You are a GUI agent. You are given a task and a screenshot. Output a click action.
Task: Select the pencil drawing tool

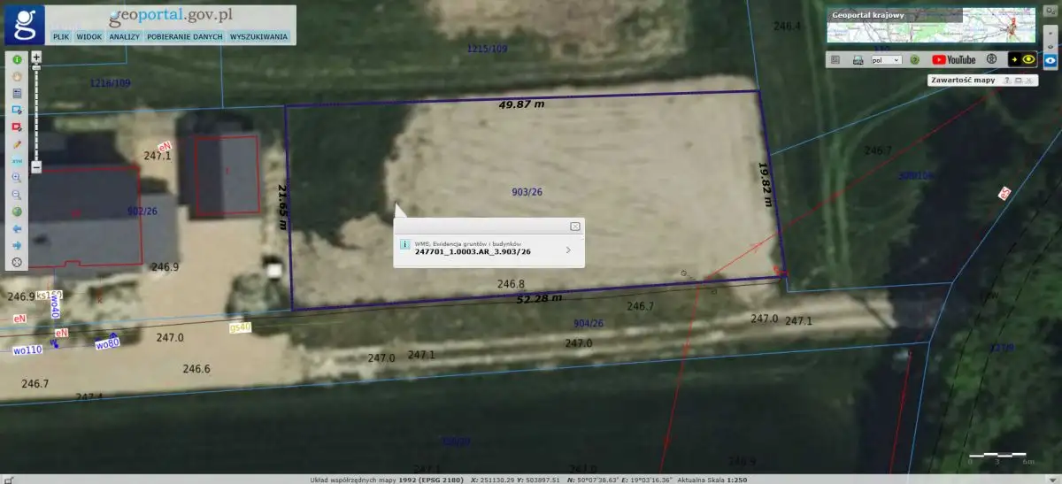pos(17,143)
